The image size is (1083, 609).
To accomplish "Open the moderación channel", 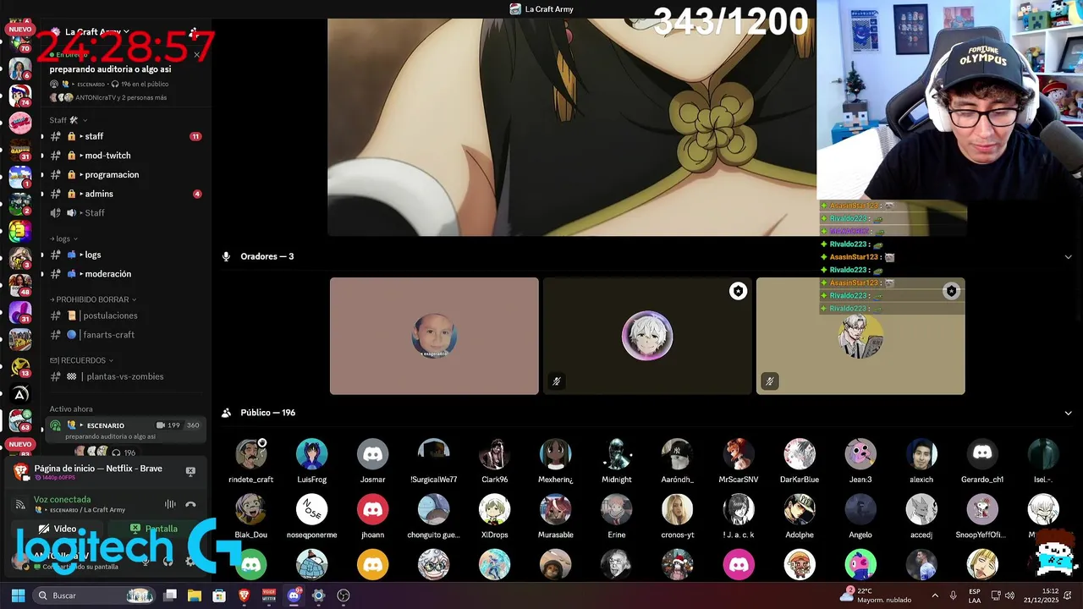I will point(124,274).
